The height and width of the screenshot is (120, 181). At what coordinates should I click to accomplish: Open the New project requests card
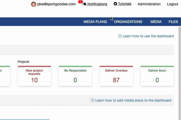[34, 76]
